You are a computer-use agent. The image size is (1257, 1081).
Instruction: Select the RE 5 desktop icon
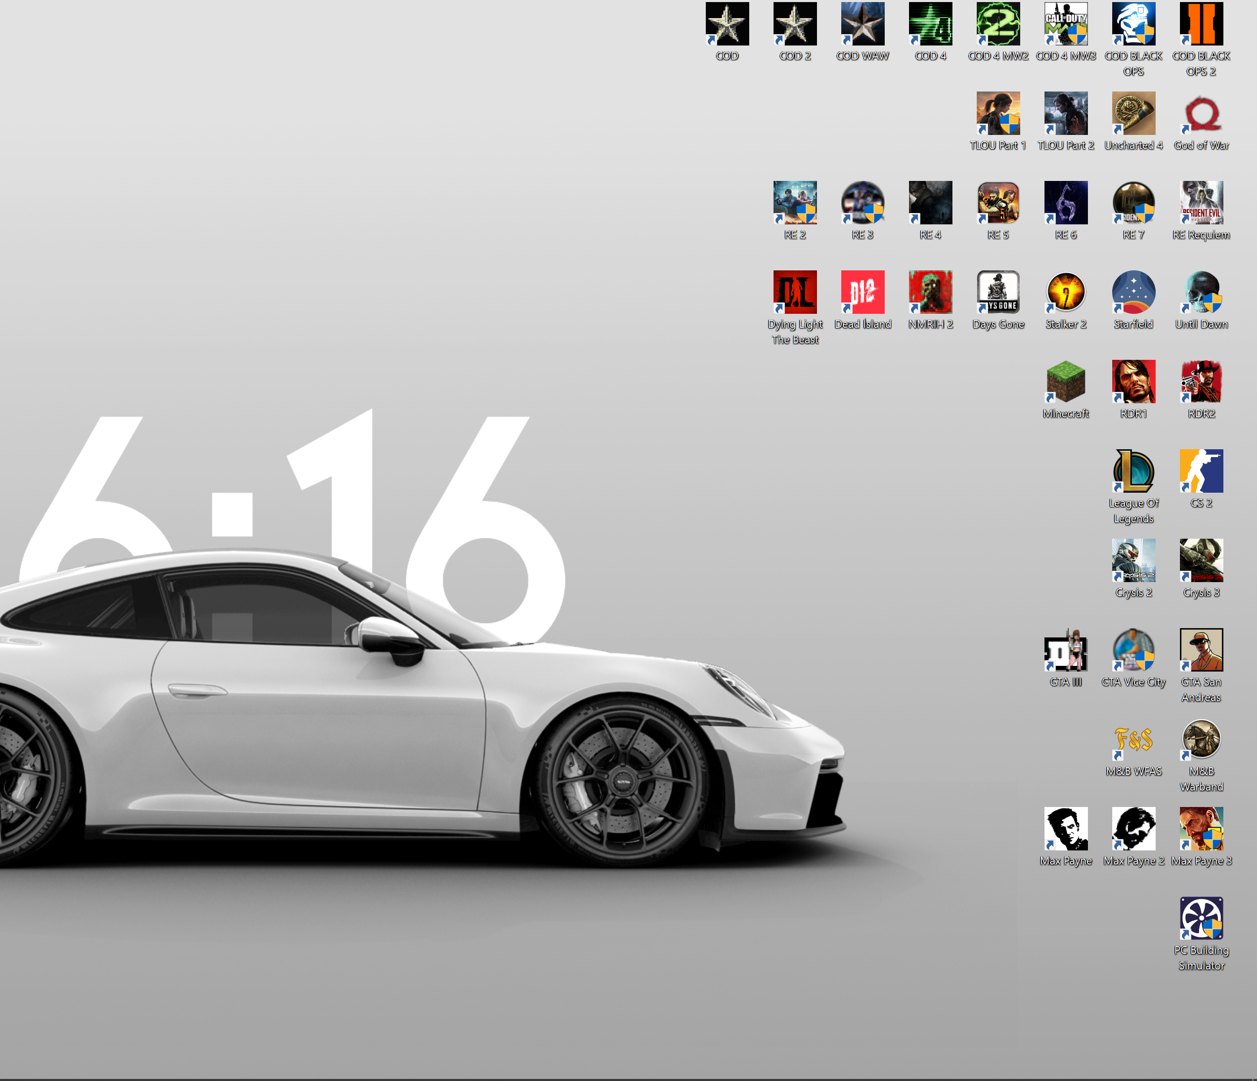click(x=998, y=203)
